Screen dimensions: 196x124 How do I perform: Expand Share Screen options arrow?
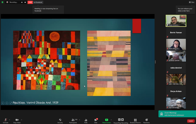click(x=111, y=120)
